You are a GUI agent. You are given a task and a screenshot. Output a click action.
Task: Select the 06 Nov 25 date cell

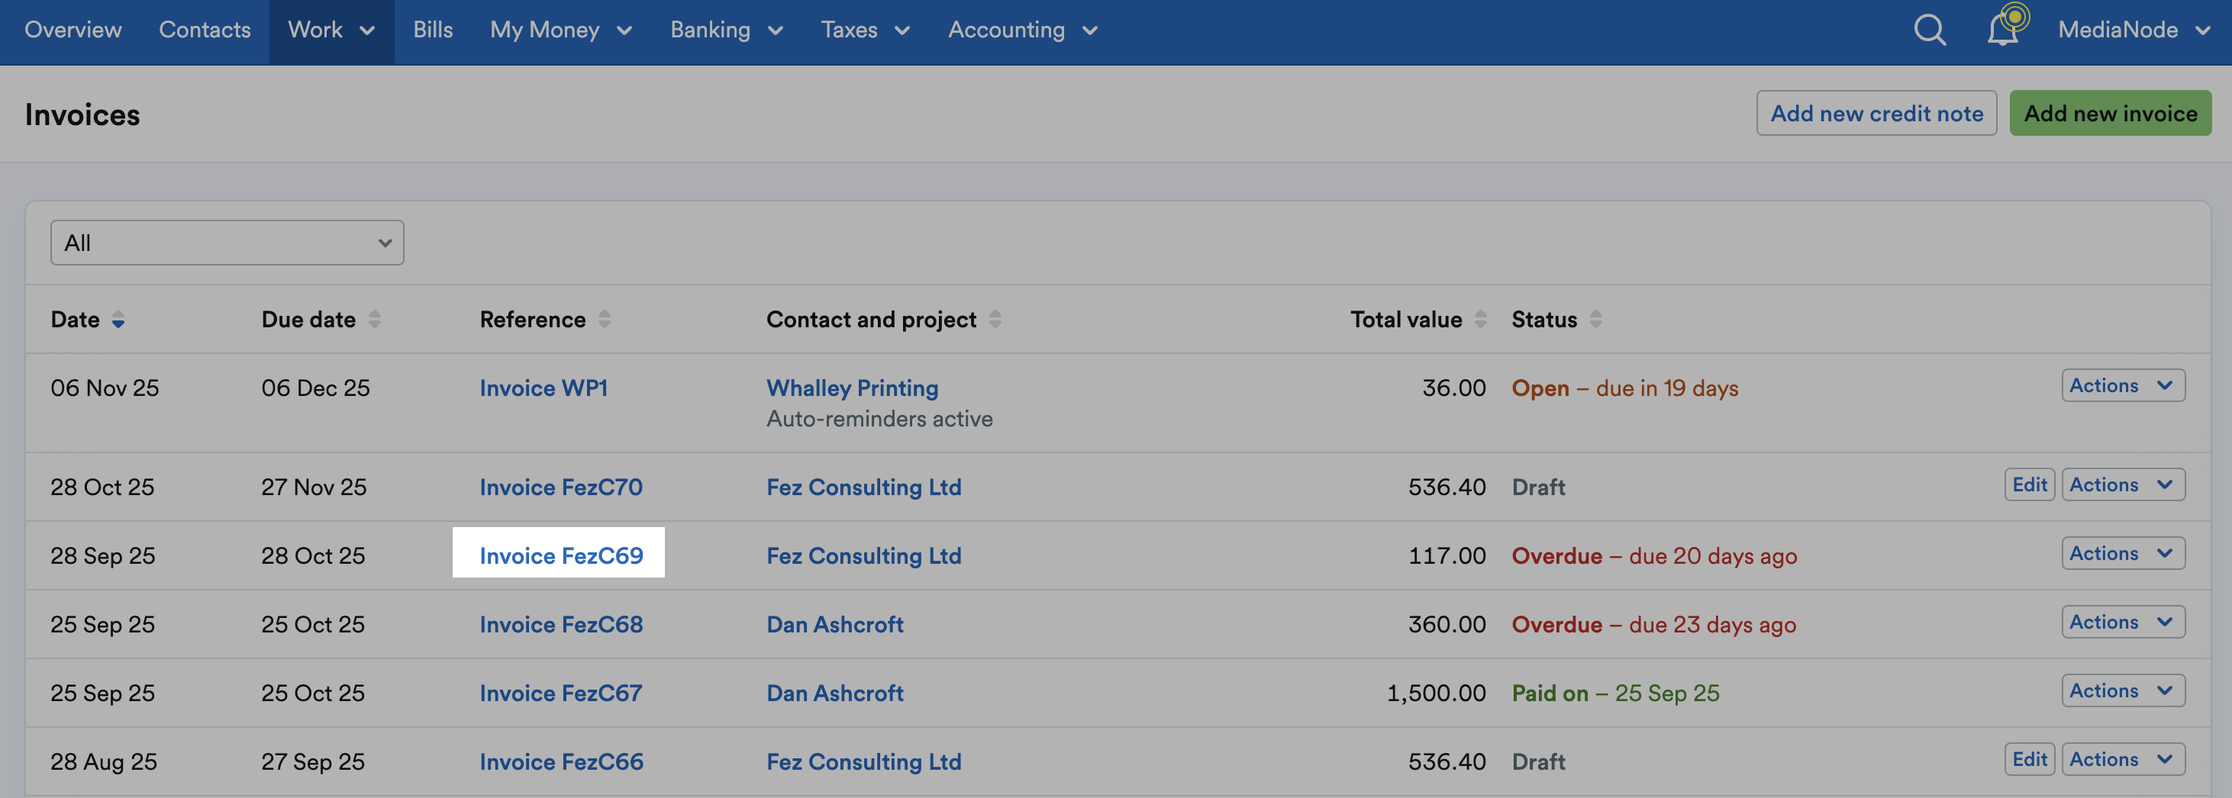coord(105,388)
